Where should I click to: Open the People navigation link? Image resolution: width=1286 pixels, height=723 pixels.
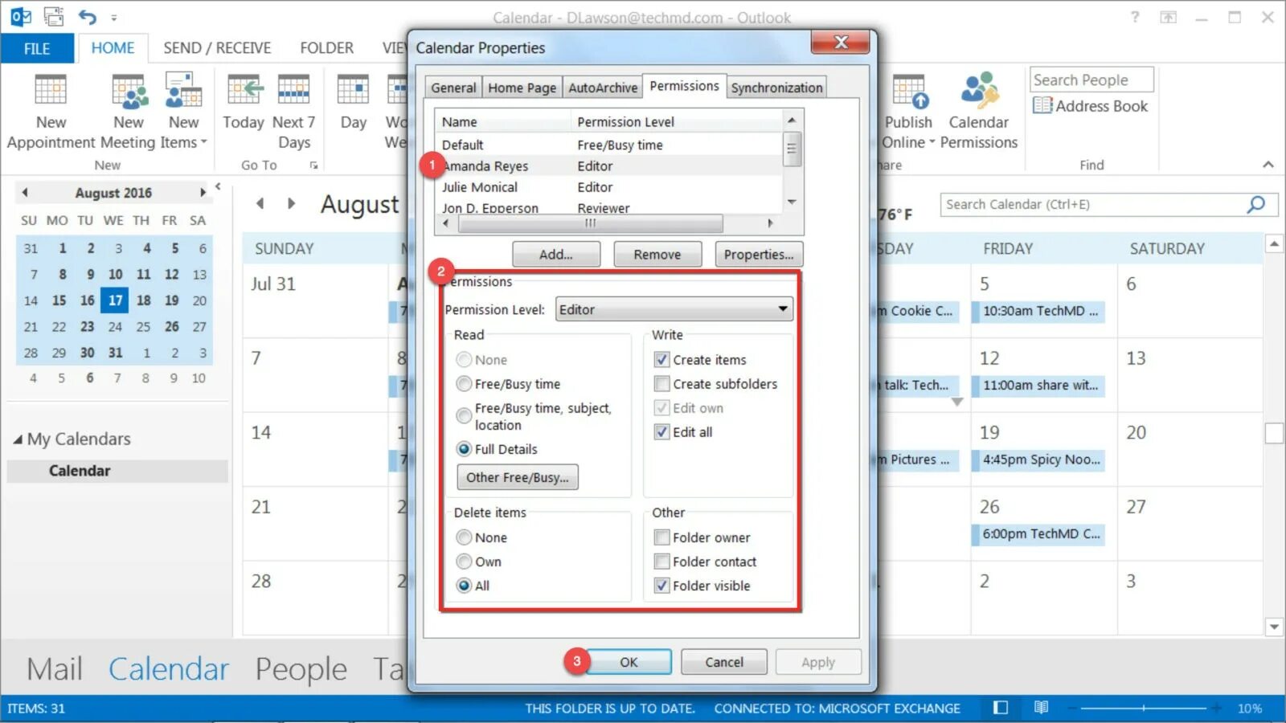pyautogui.click(x=301, y=668)
